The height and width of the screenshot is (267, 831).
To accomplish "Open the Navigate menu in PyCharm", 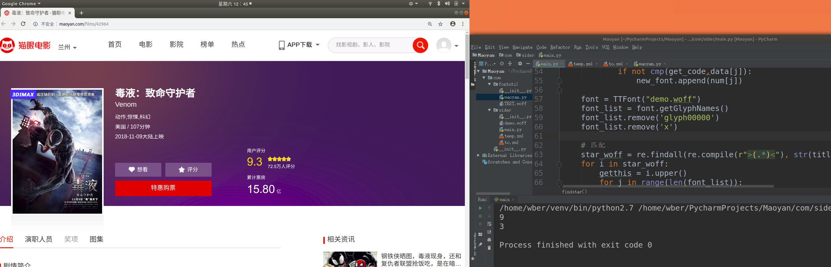I will [x=522, y=47].
